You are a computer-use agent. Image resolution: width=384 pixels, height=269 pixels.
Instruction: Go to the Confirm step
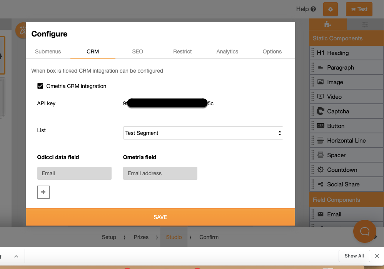pyautogui.click(x=209, y=237)
